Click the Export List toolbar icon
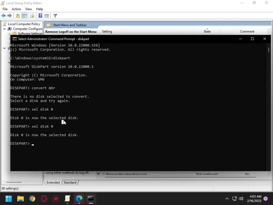Viewport: 273px width, 205px height. pos(32,16)
